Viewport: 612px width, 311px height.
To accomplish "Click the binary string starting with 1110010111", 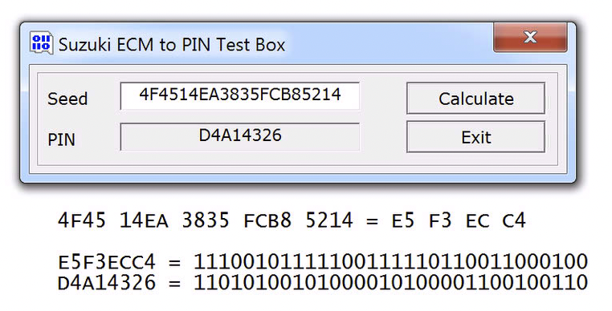I will tap(390, 261).
